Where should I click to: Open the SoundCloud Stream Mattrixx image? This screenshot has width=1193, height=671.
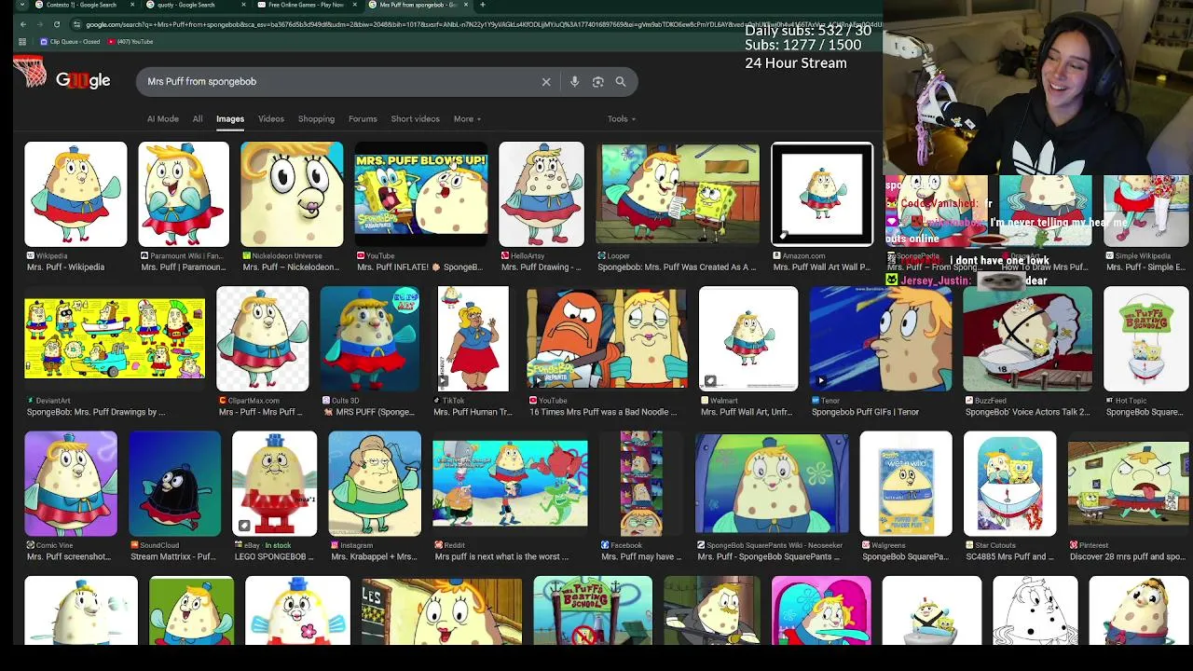pyautogui.click(x=175, y=484)
